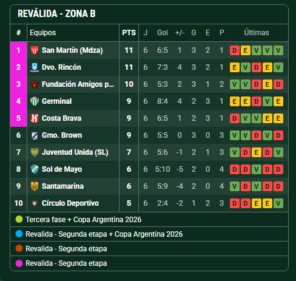
Task: Click the Últimas column header
Action: pyautogui.click(x=257, y=33)
